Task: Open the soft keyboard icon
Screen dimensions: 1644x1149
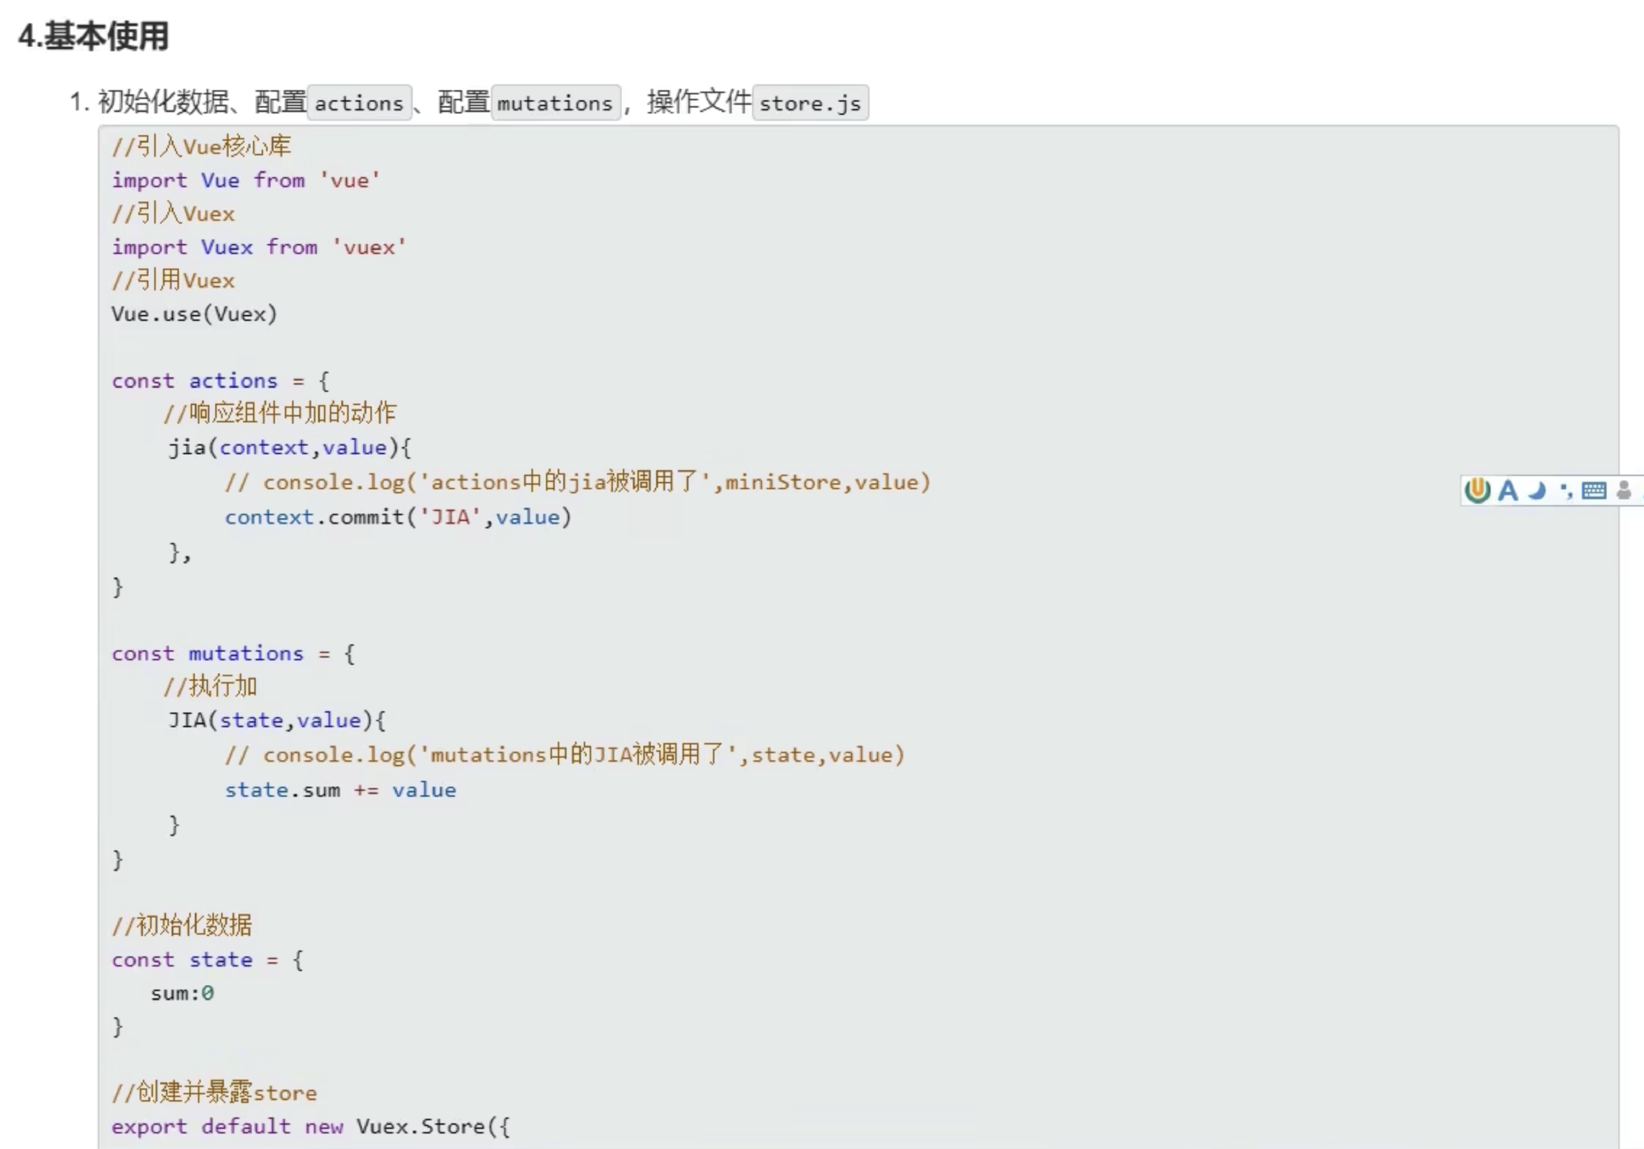Action: pyautogui.click(x=1594, y=490)
